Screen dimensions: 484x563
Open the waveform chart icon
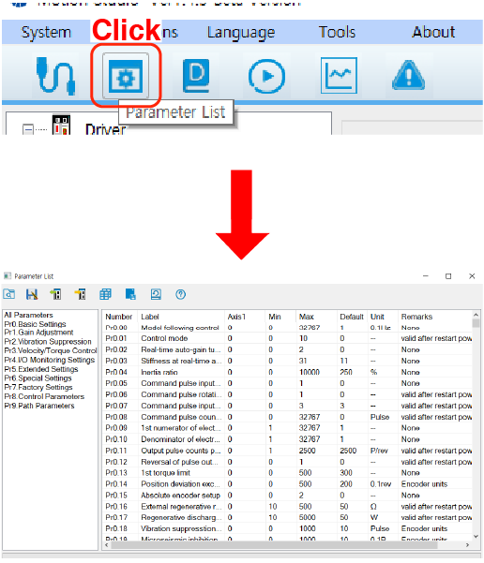(x=339, y=75)
